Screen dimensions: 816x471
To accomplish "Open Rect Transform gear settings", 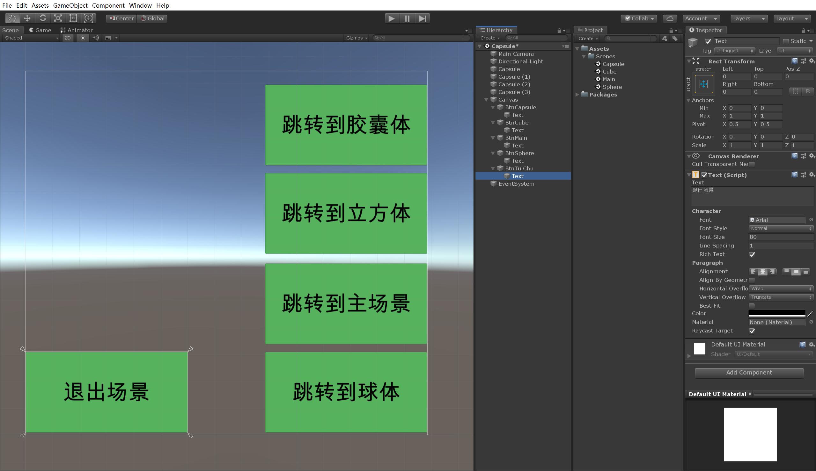I will [812, 61].
